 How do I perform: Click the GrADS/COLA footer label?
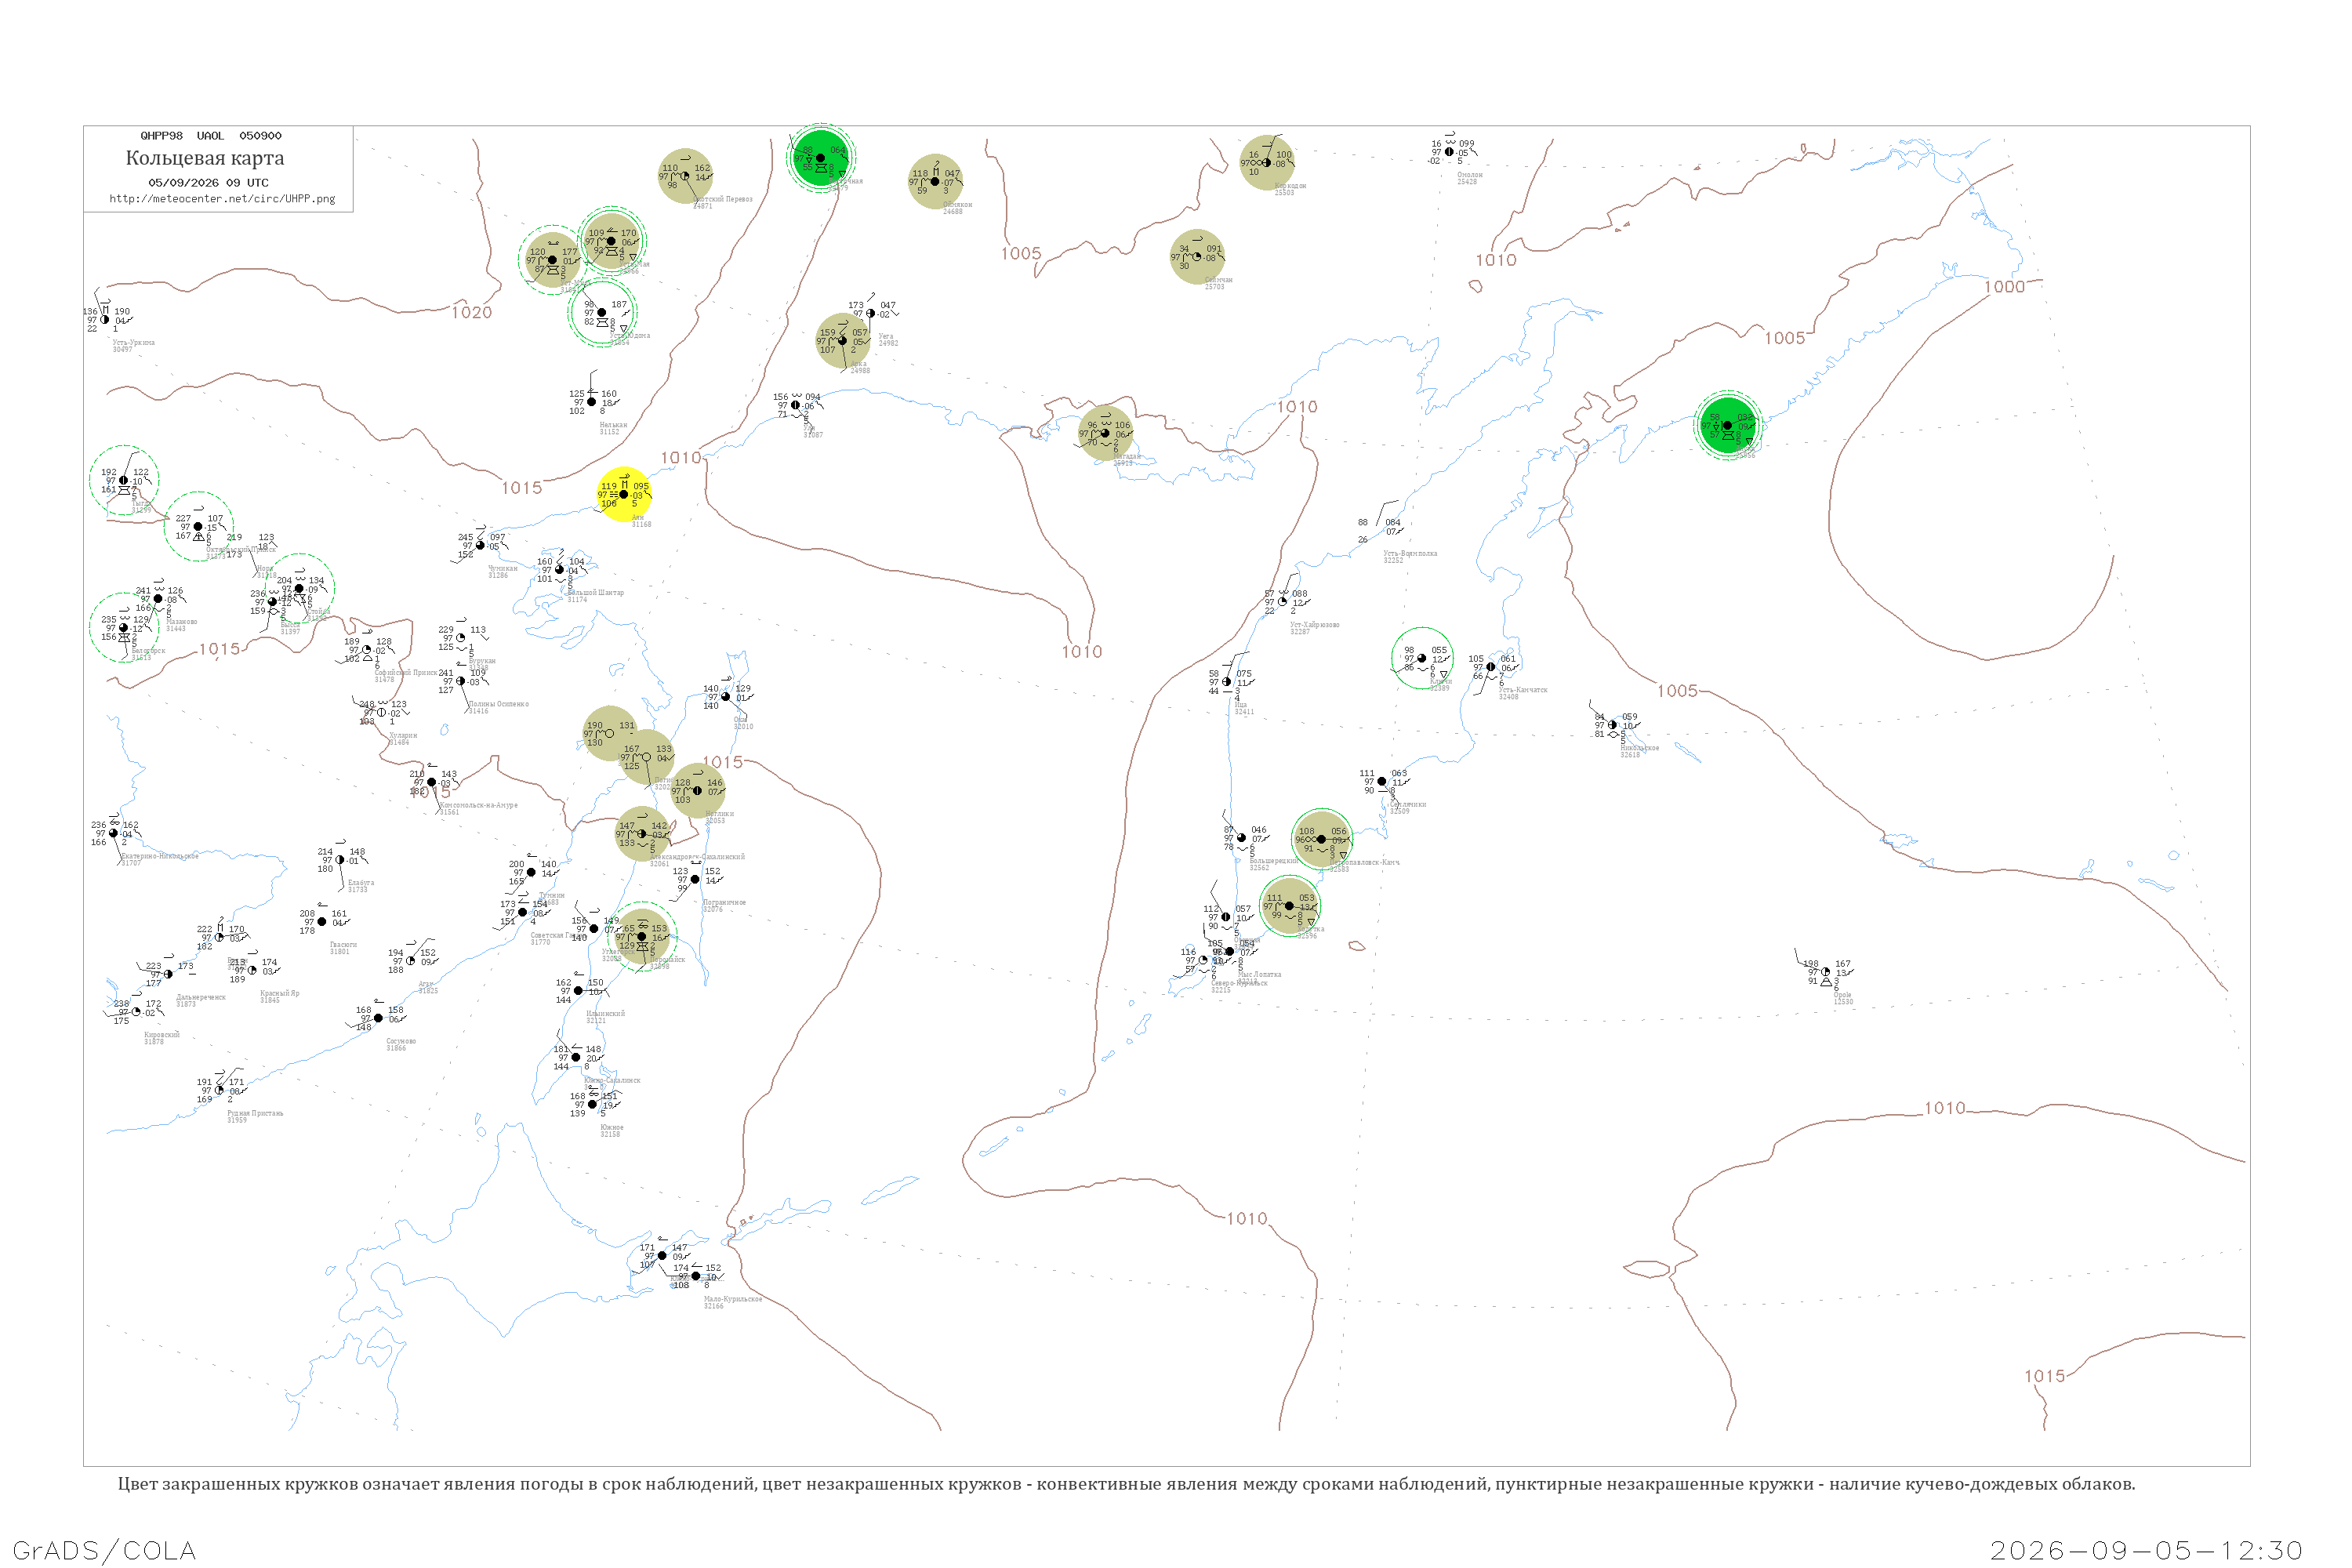[104, 1550]
